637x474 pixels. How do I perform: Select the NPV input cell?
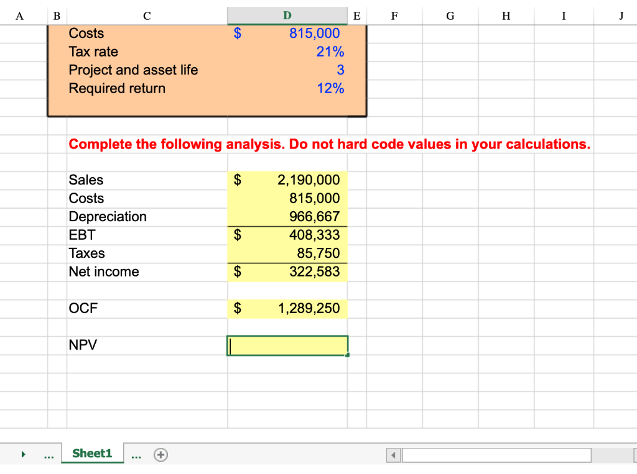pyautogui.click(x=287, y=345)
